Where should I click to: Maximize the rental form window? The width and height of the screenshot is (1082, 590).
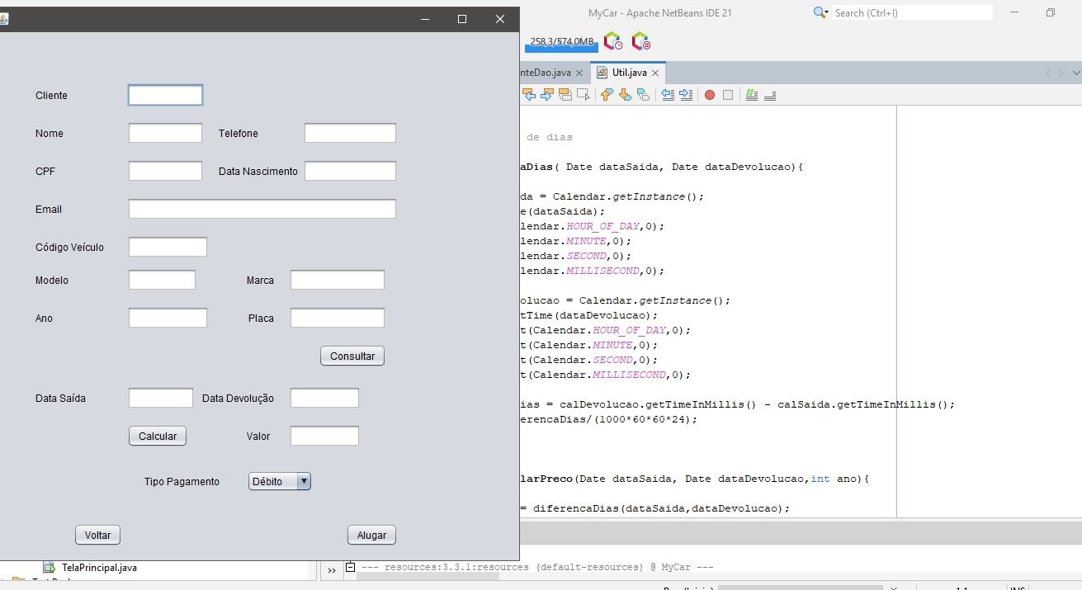point(462,19)
